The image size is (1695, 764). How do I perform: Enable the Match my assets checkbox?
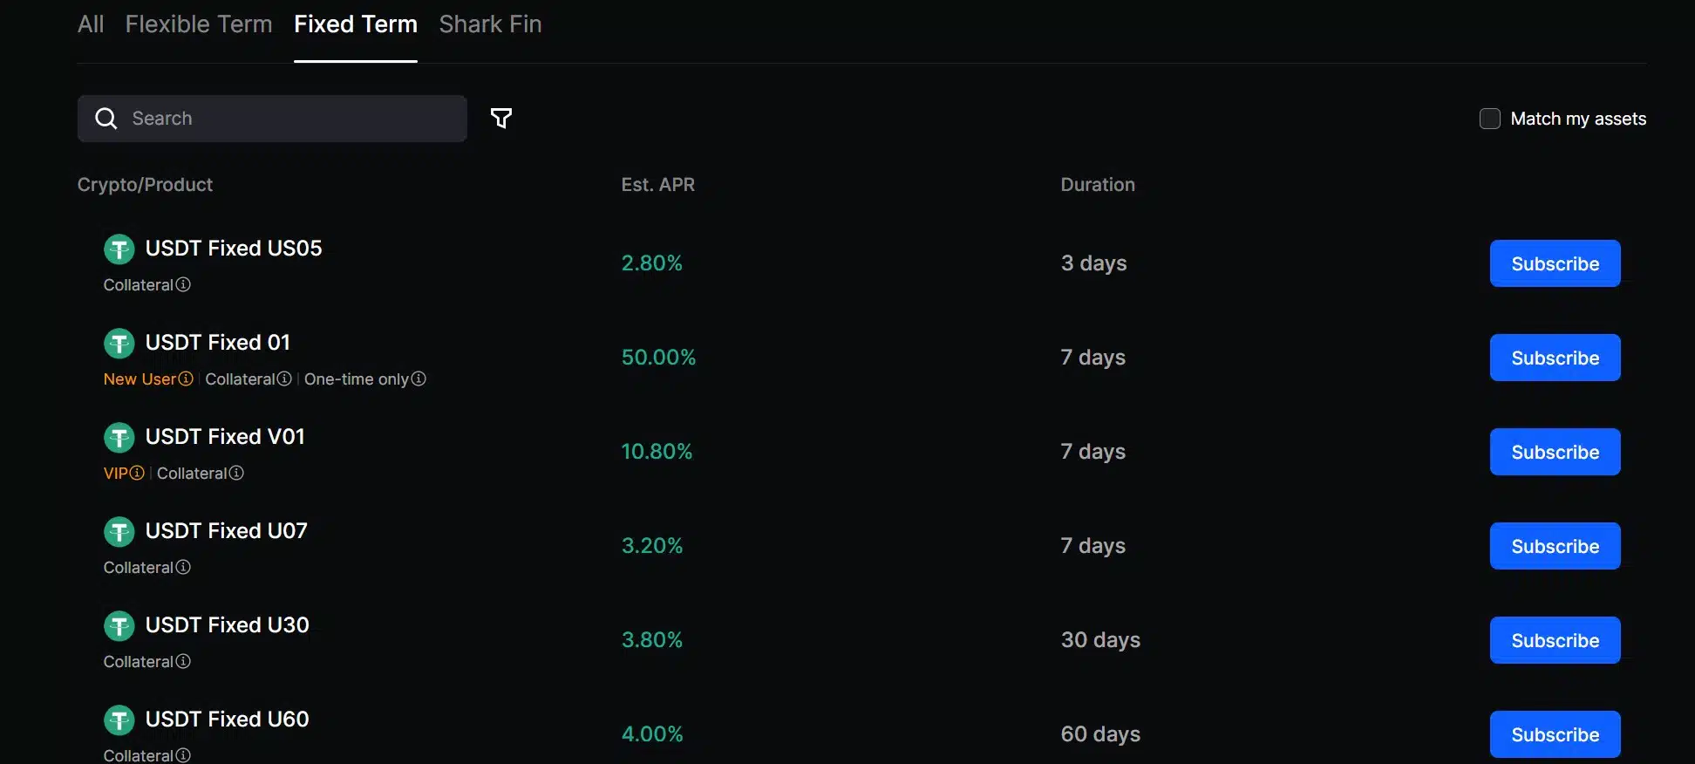(1490, 119)
